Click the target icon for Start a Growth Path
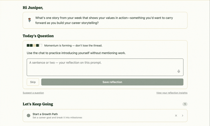210x126 pixels. click(29, 115)
